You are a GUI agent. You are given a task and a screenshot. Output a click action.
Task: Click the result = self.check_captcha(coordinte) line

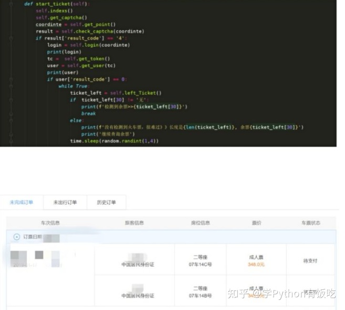click(90, 31)
